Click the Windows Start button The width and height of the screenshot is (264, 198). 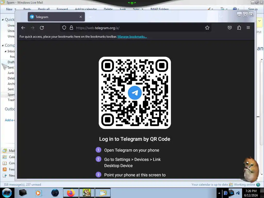(x=7, y=193)
